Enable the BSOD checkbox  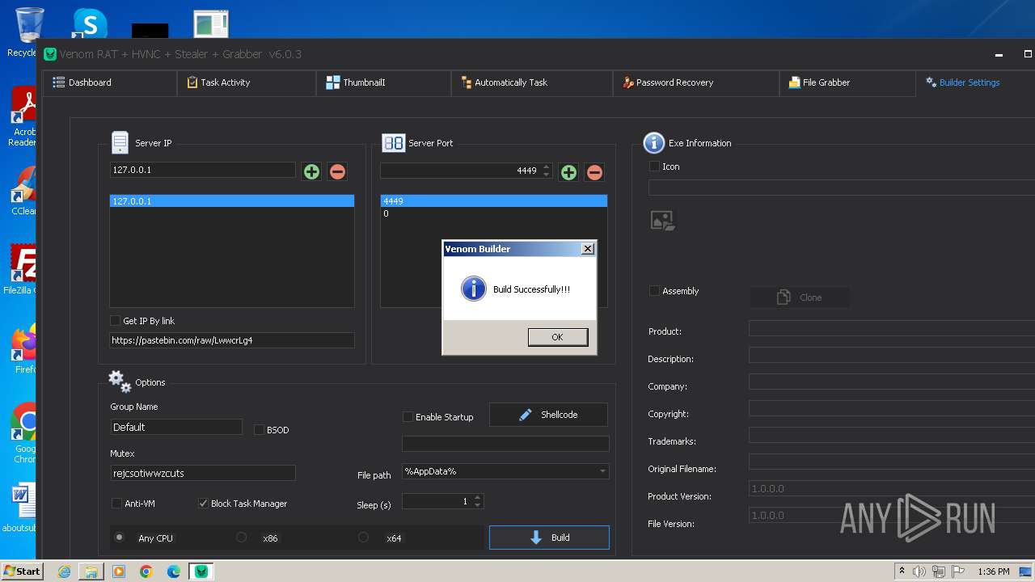tap(260, 430)
